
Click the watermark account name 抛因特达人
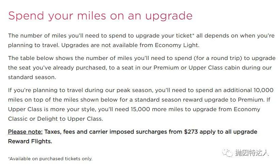[252, 153]
